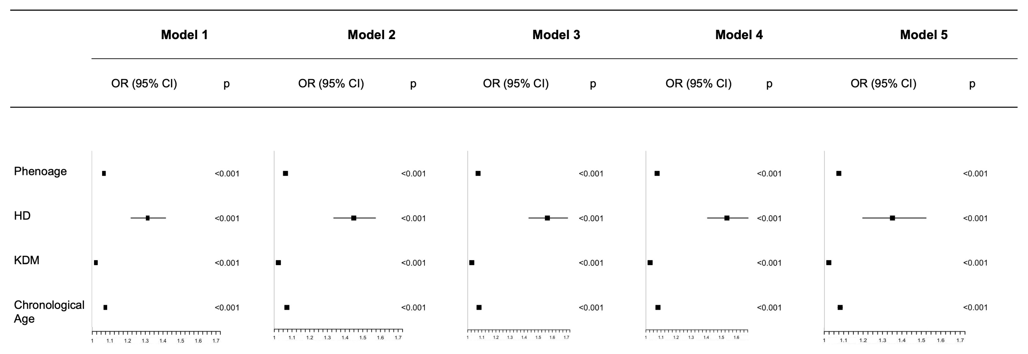Select the KDM row label

pos(27,260)
